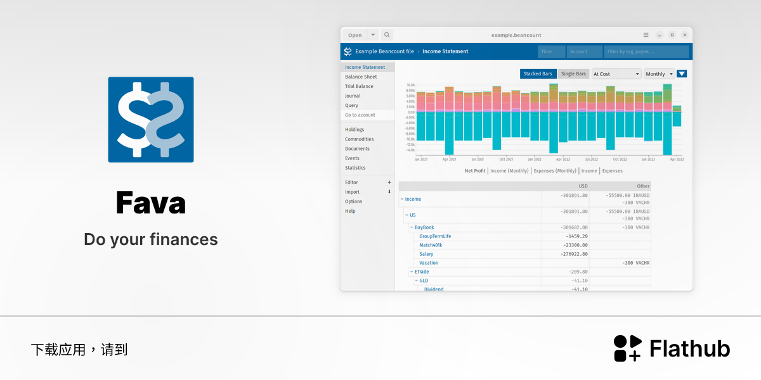
Task: Click the download arrow icon next to Import
Action: point(389,192)
